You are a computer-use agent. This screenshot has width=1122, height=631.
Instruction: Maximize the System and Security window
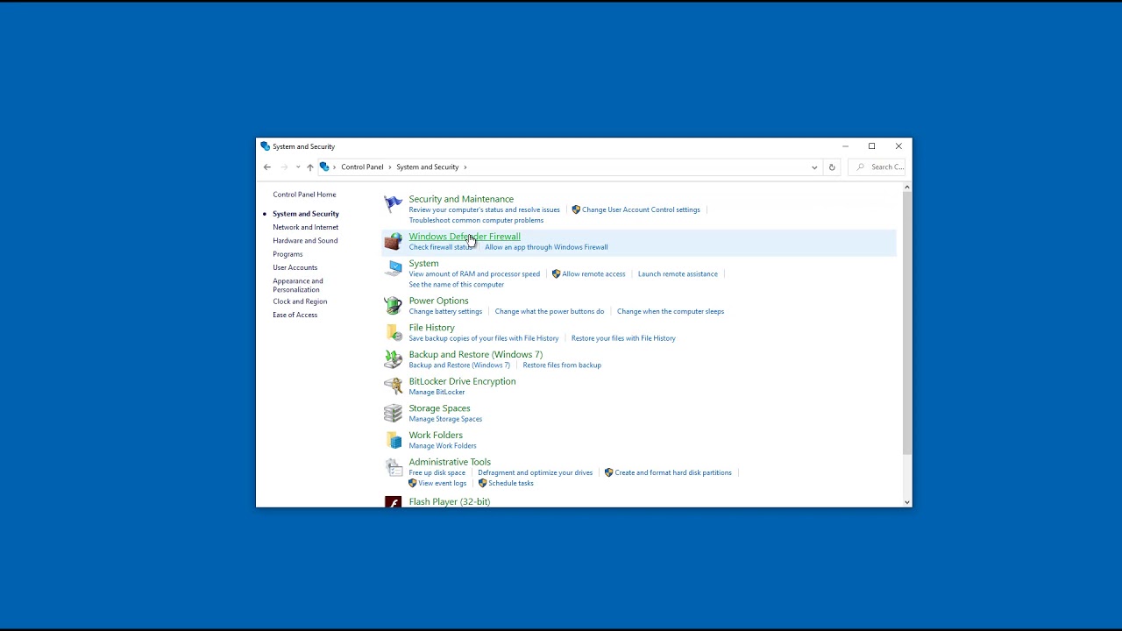point(871,146)
